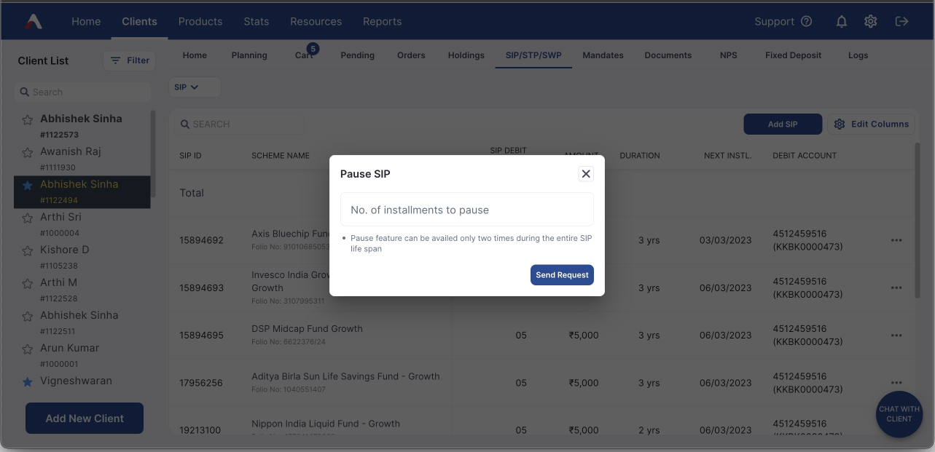Switch to the Mandates tab
The image size is (935, 452).
pyautogui.click(x=603, y=55)
